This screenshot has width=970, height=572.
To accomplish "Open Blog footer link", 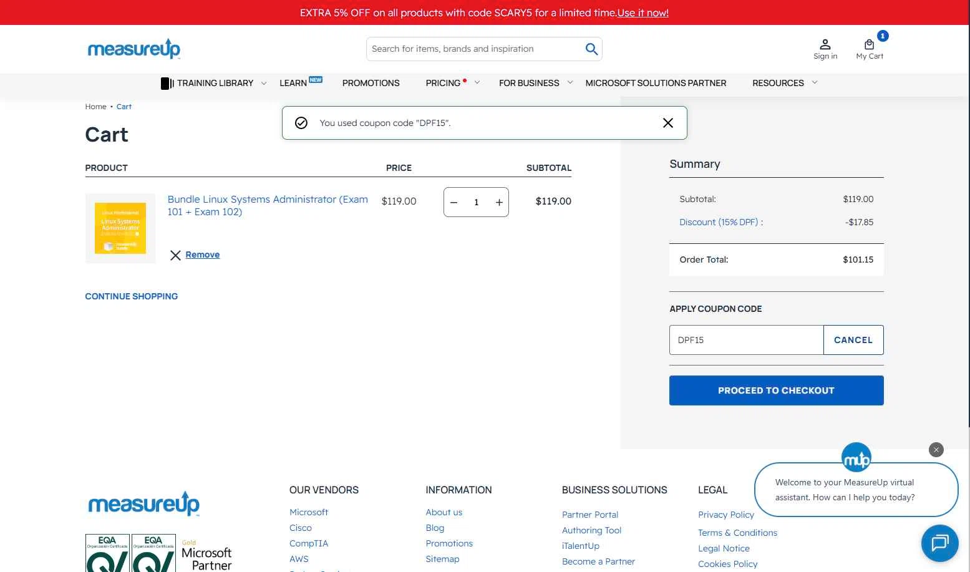I will pyautogui.click(x=435, y=528).
